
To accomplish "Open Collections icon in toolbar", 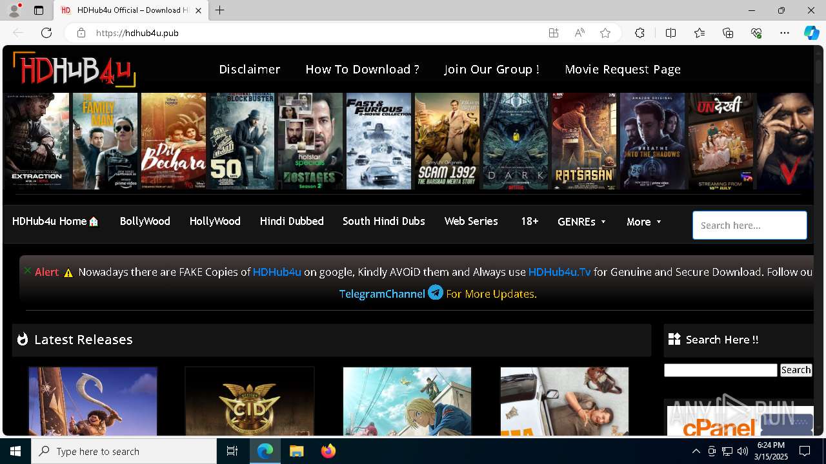I will tap(728, 33).
